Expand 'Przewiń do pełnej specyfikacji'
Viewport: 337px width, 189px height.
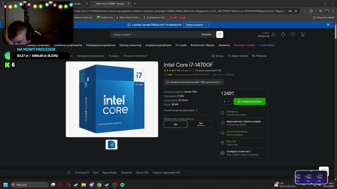(x=181, y=110)
